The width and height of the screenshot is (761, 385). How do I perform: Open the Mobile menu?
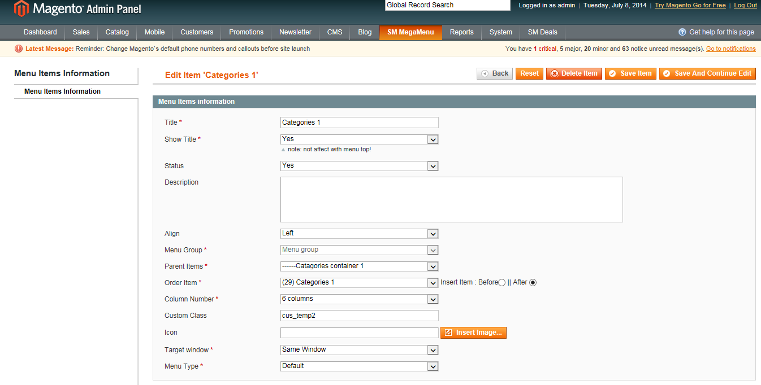155,32
